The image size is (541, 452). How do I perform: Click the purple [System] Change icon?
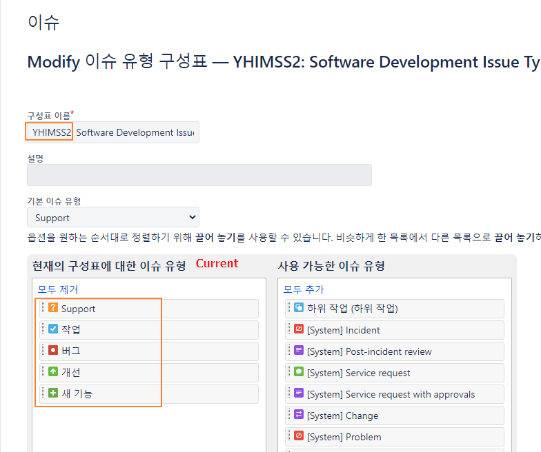298,414
